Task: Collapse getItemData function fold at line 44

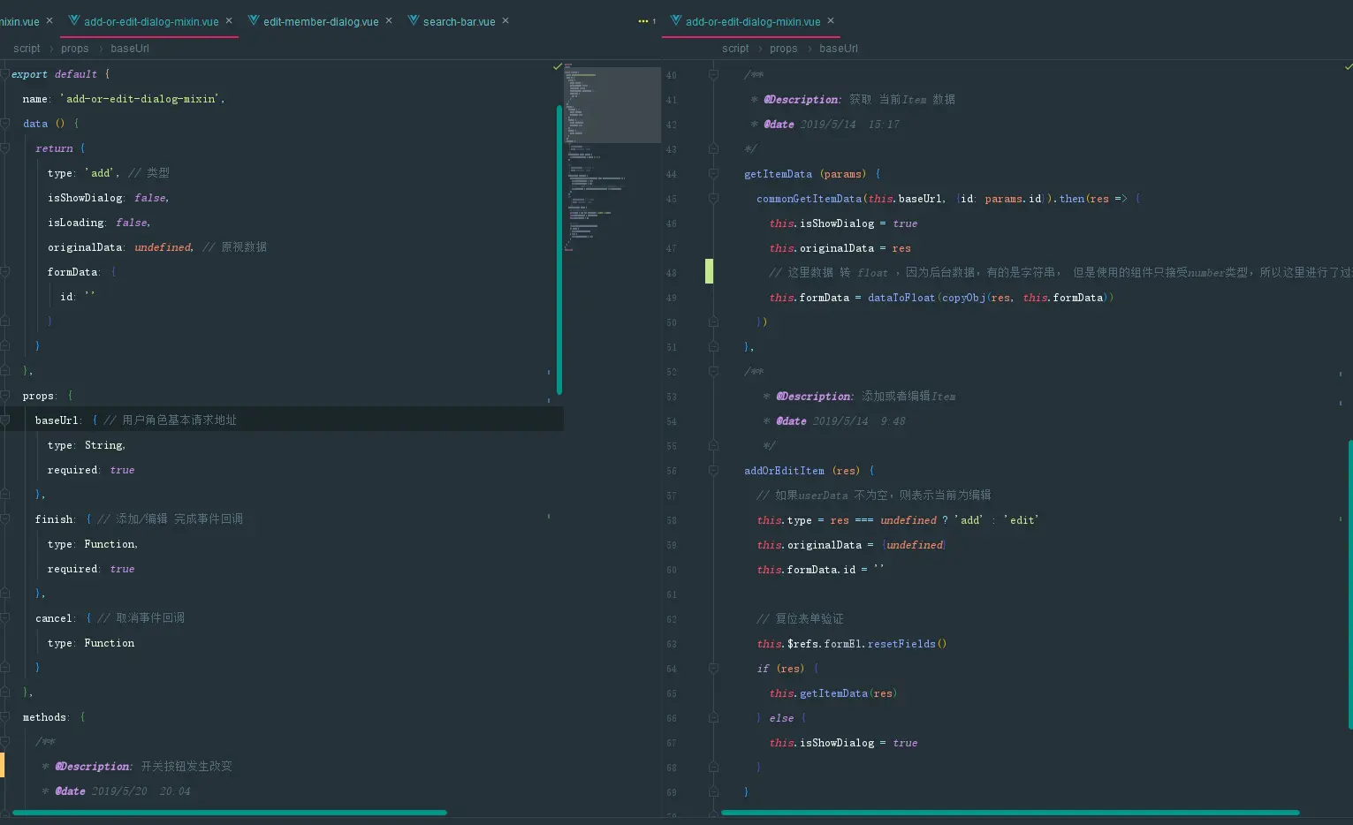Action: pos(713,174)
